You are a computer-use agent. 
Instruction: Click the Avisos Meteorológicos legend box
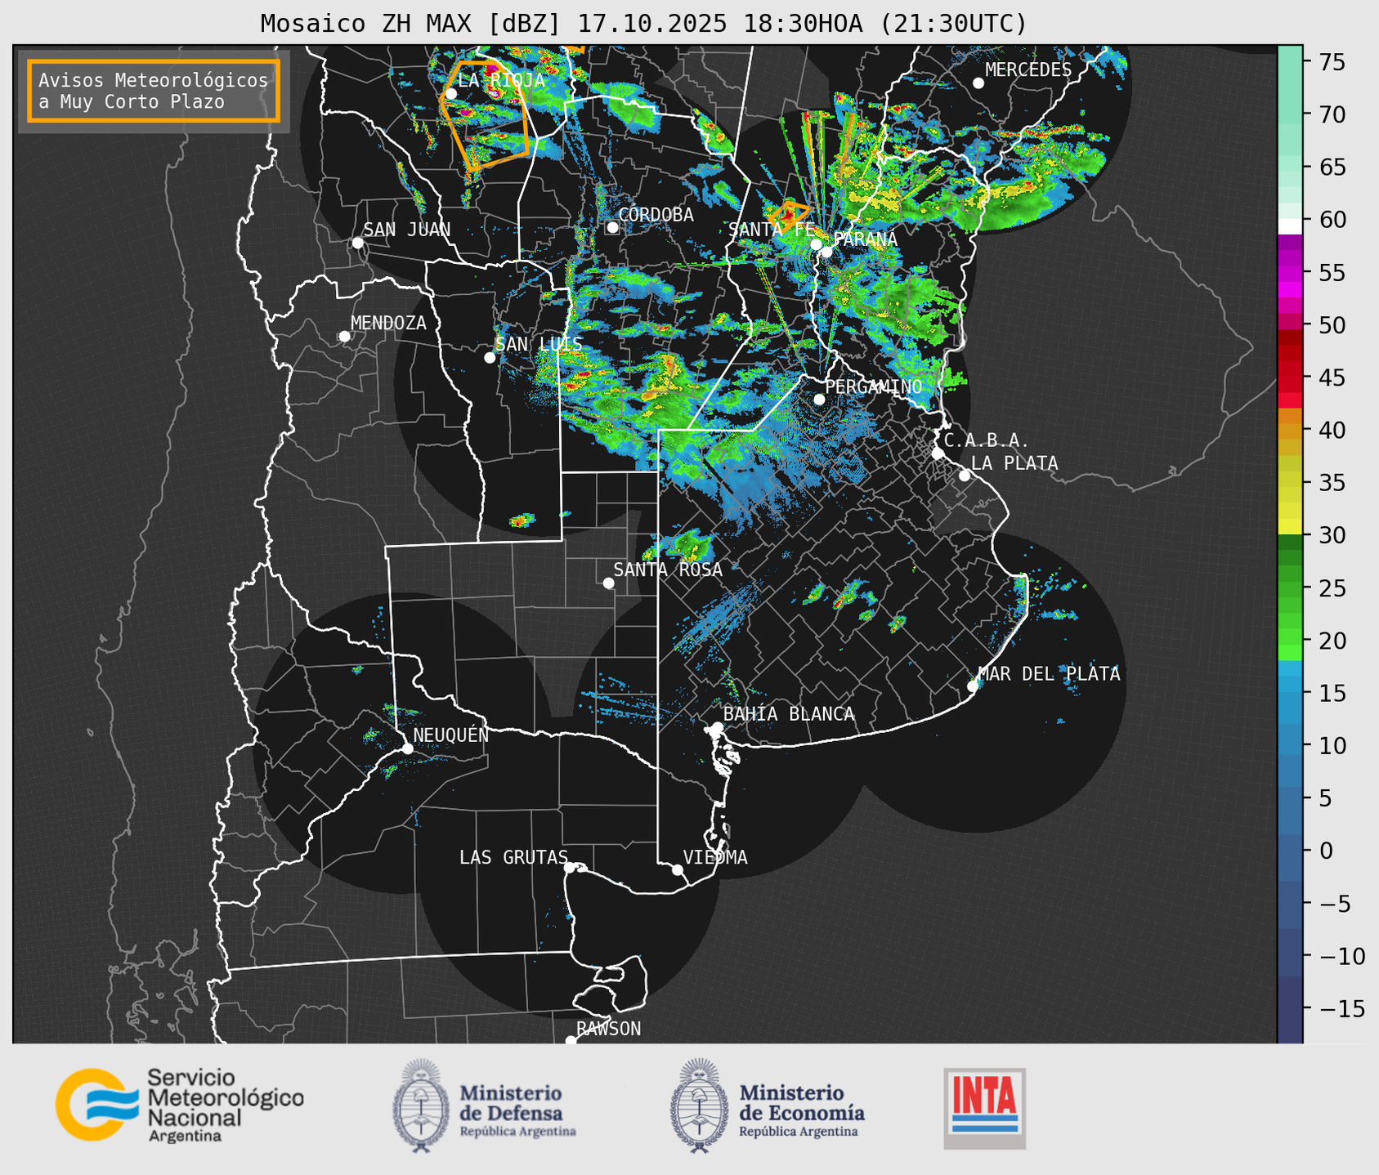click(x=154, y=91)
